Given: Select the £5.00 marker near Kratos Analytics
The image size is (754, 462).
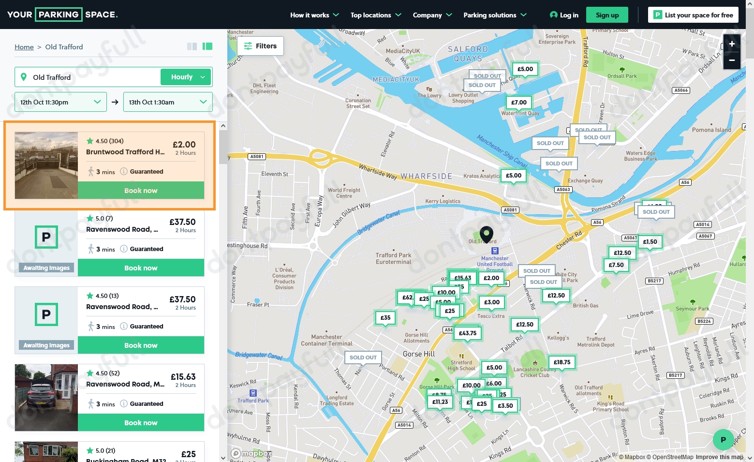Looking at the screenshot, I should pos(514,176).
